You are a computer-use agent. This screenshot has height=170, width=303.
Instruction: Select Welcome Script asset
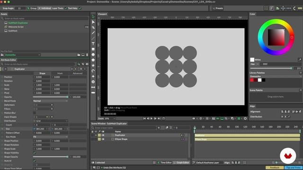point(16,27)
